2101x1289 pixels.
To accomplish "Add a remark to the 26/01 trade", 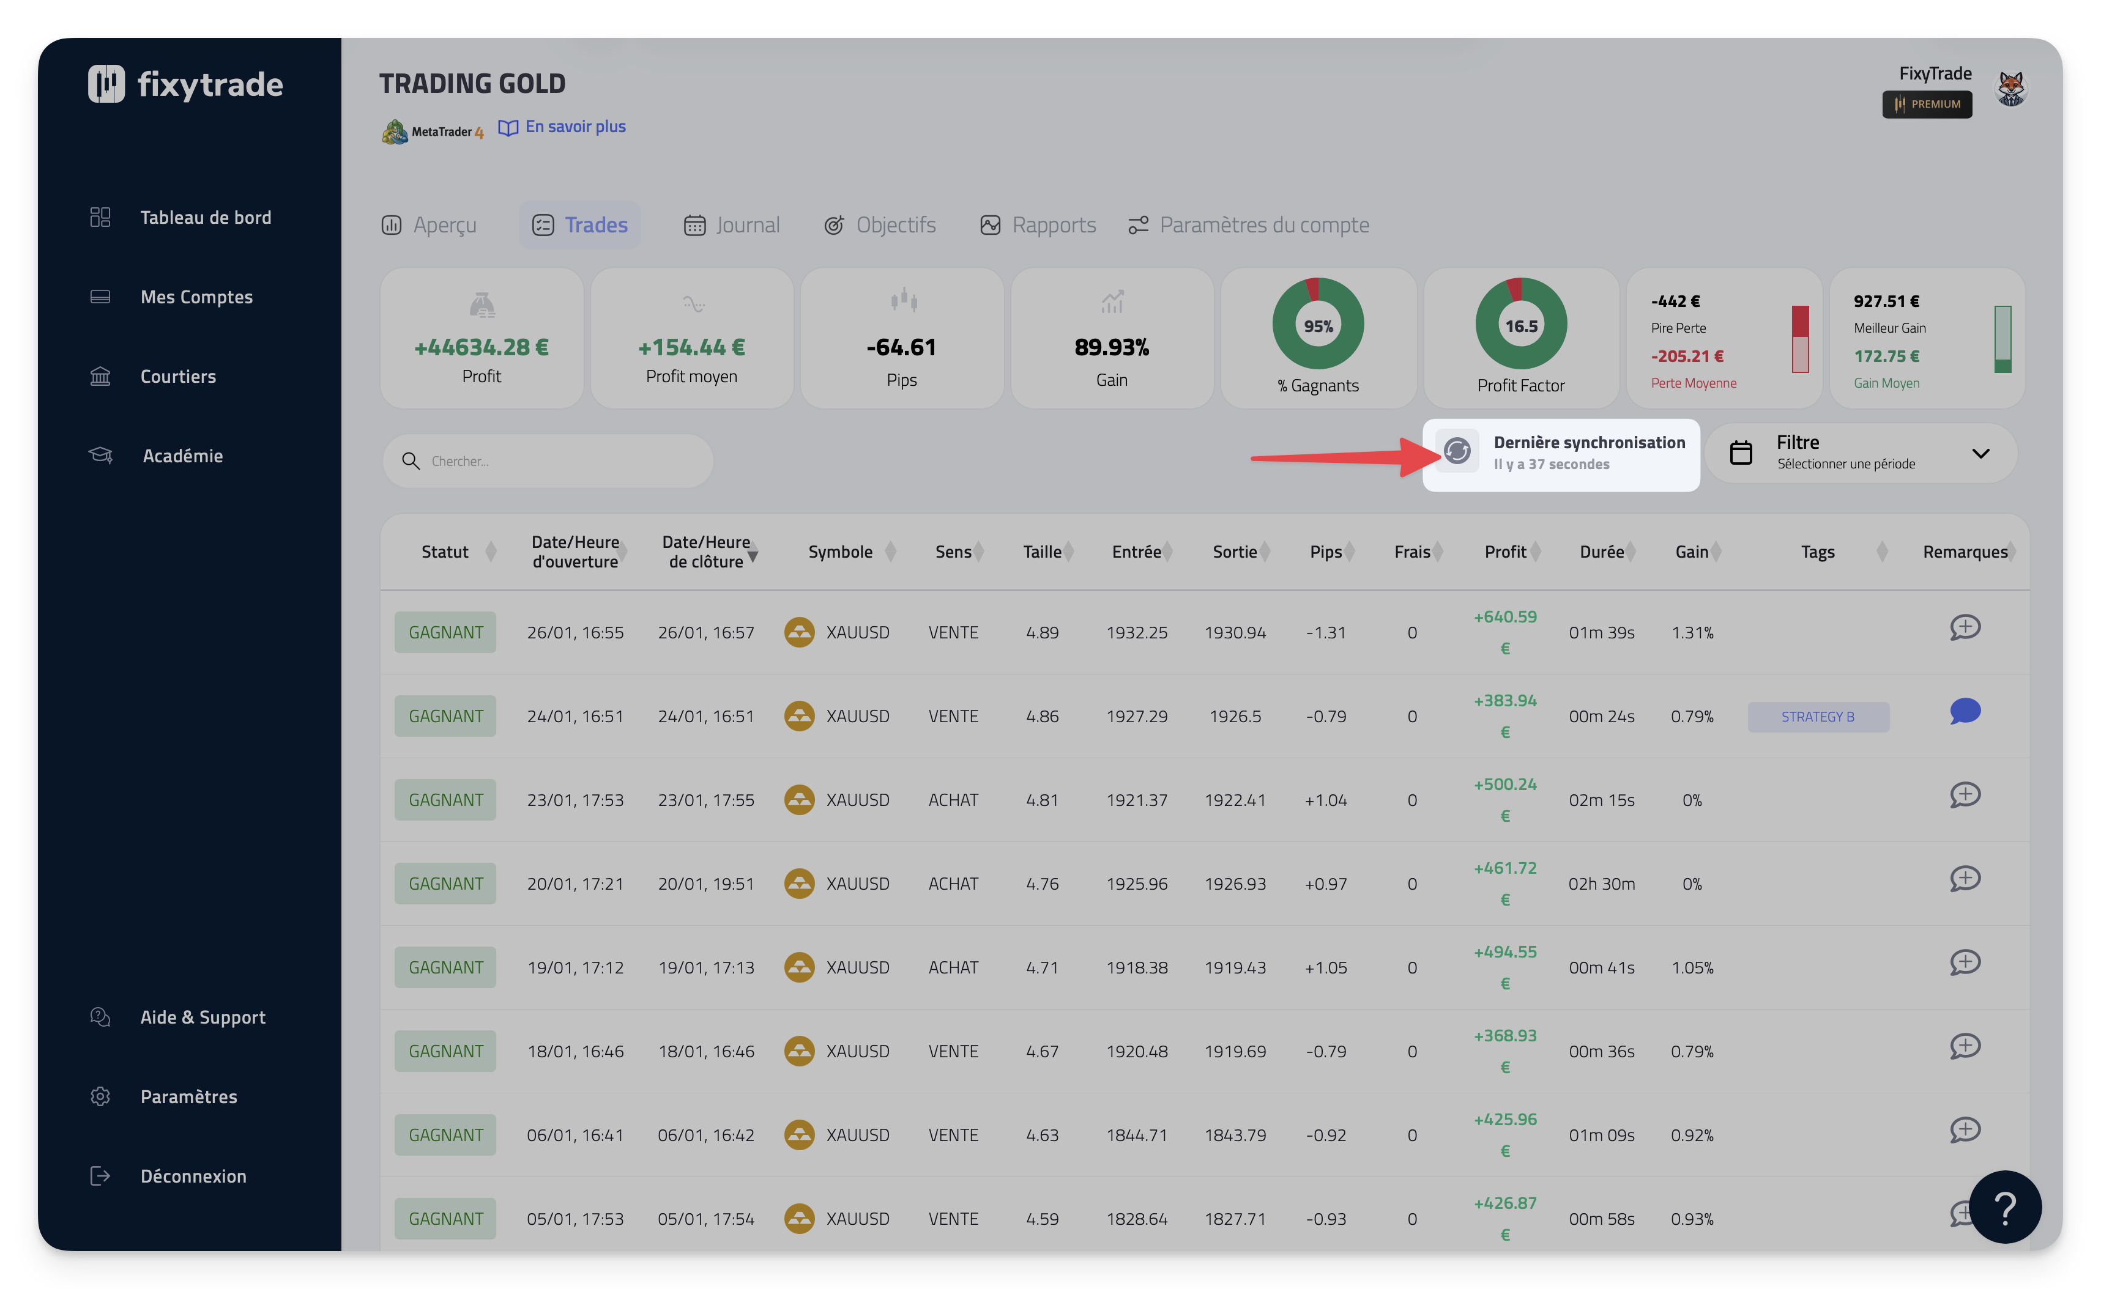I will point(1965,627).
